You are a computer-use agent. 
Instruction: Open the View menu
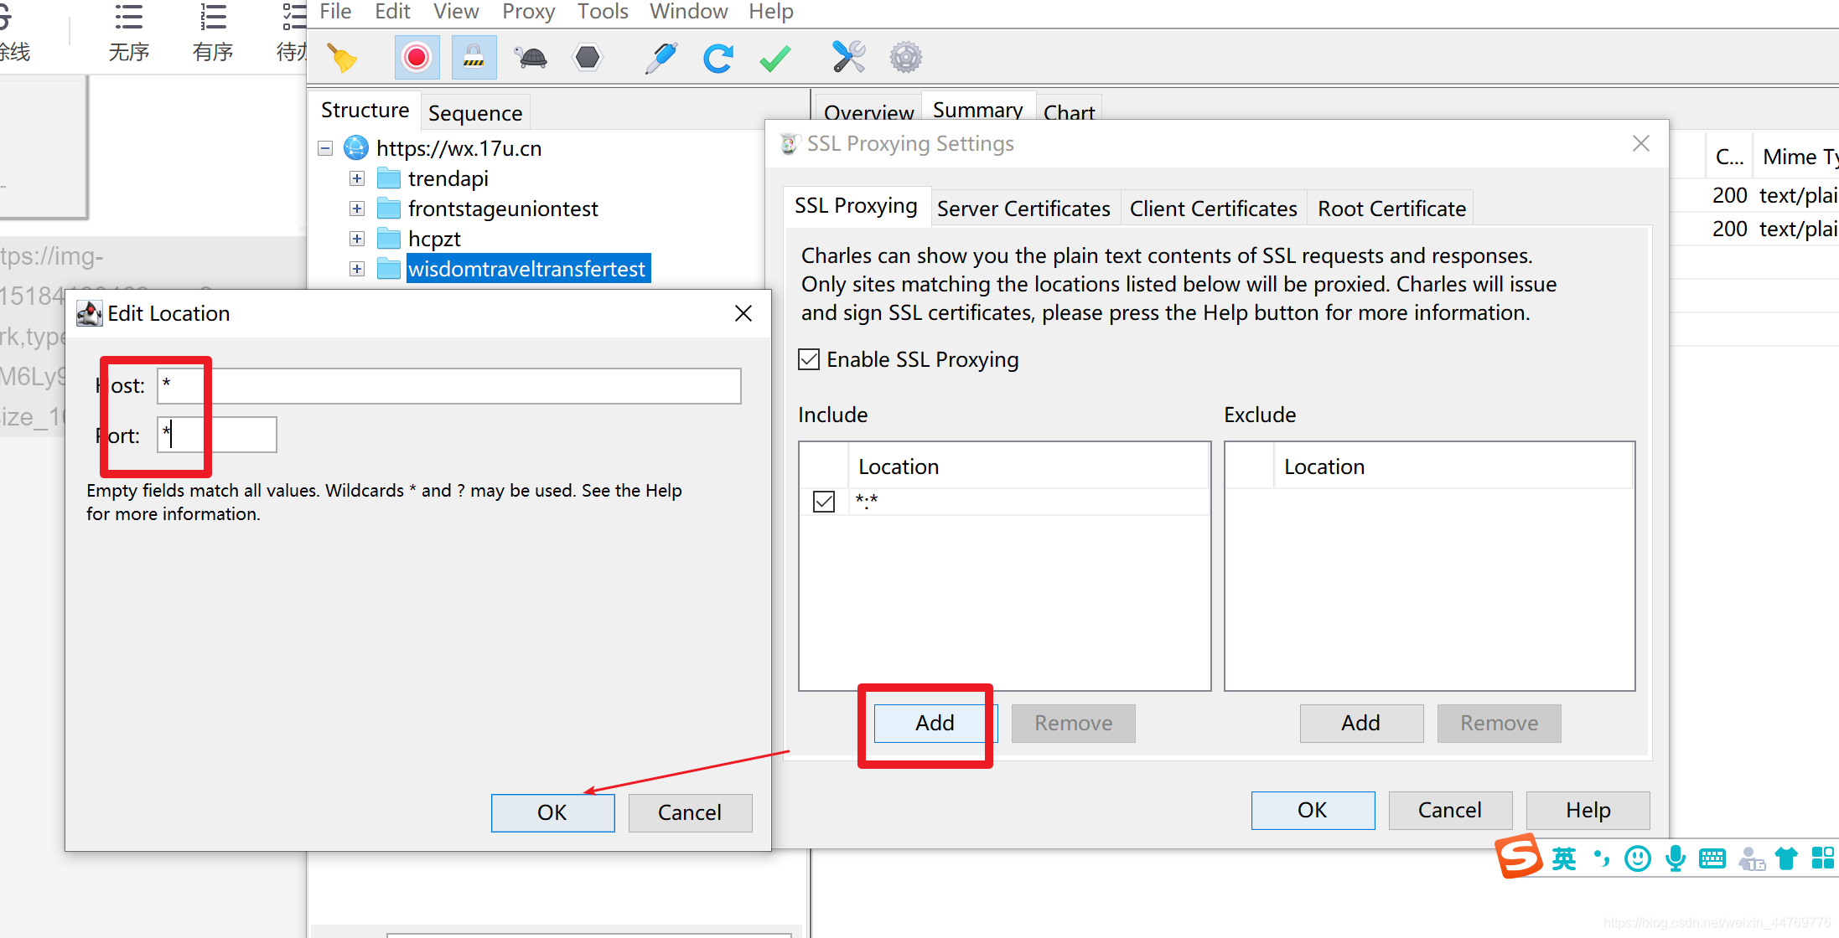pyautogui.click(x=456, y=12)
